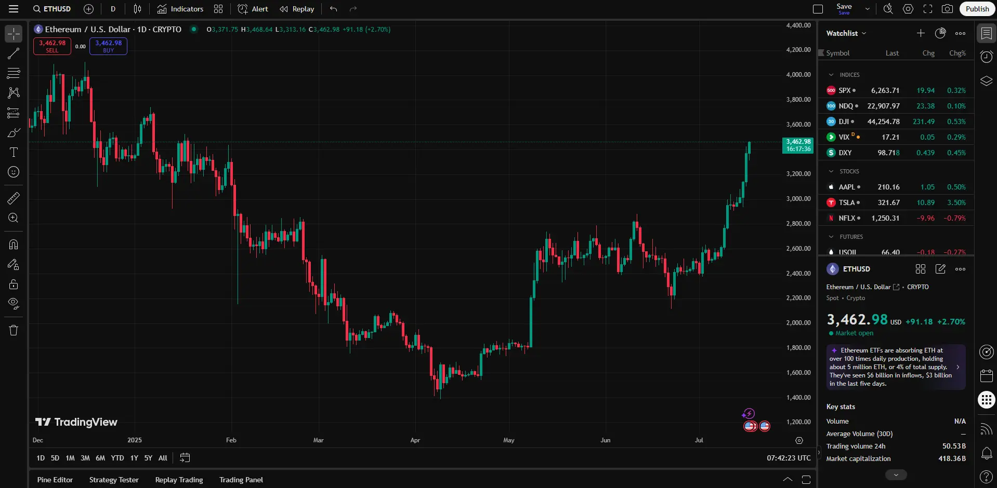997x488 pixels.
Task: Remove drawings with the trash icon
Action: tap(14, 330)
